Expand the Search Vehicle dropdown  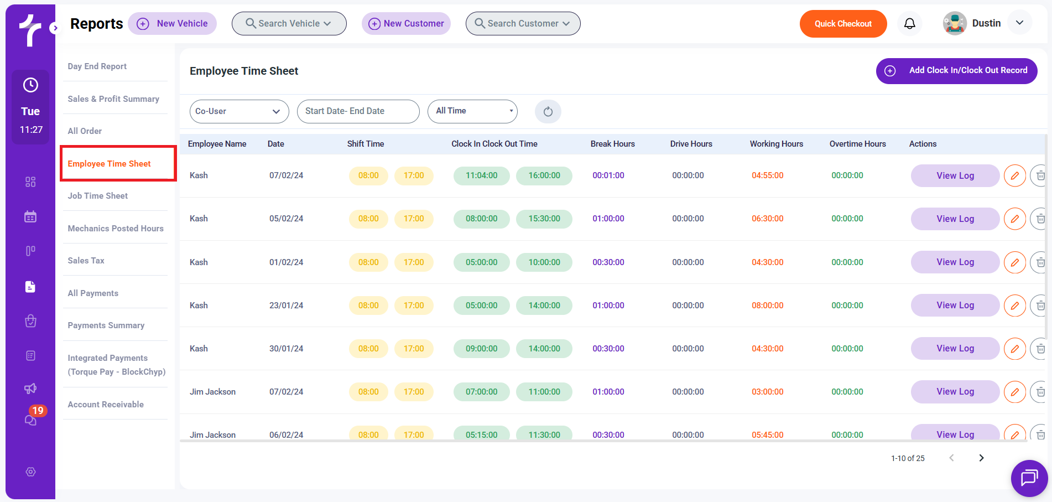tap(289, 23)
